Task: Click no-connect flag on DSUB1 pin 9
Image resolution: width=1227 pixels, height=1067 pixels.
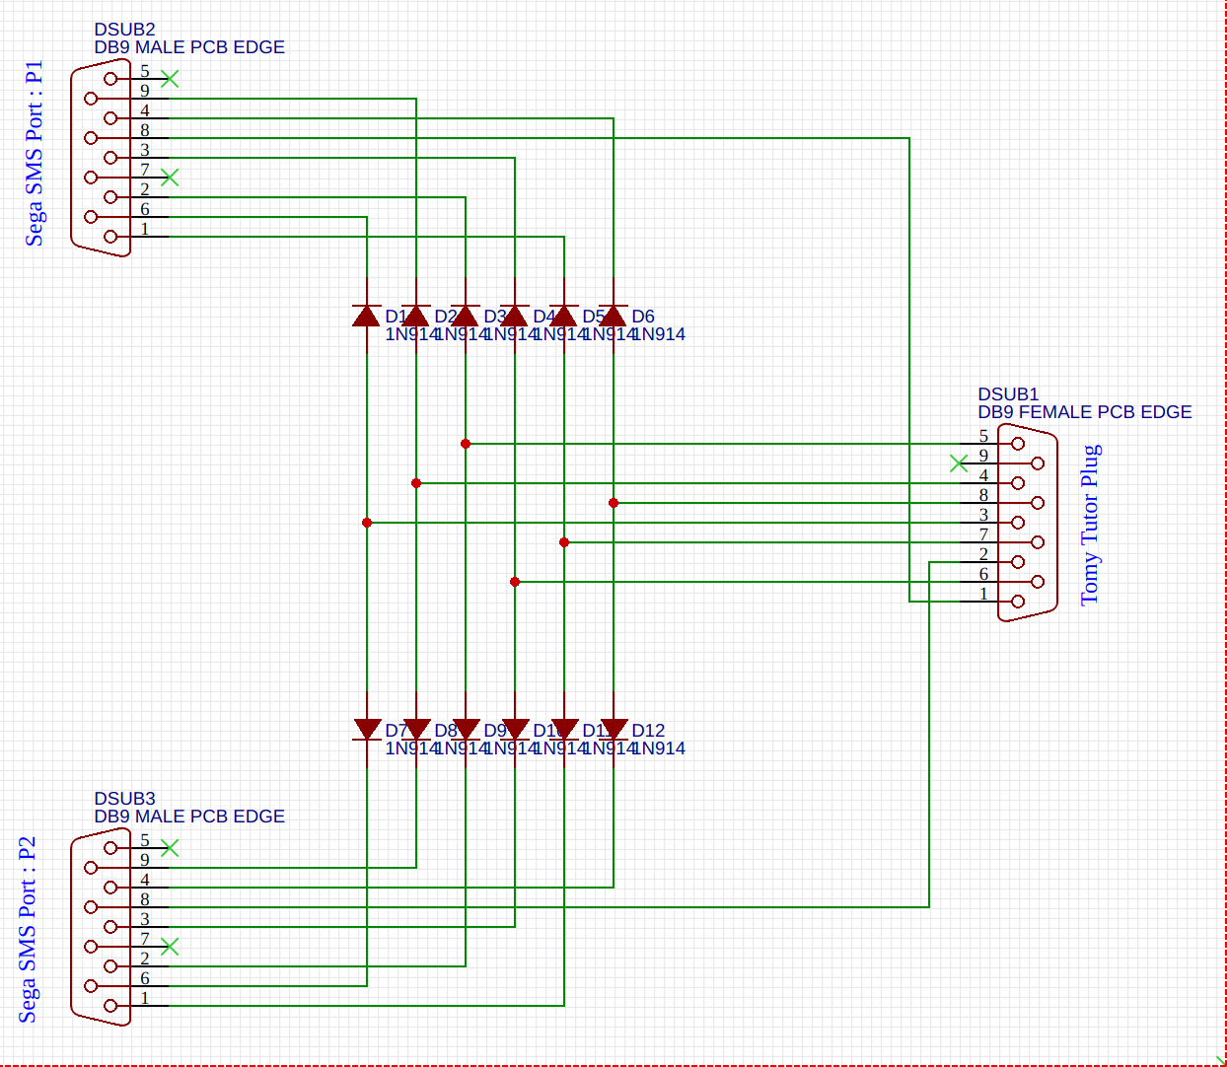Action: (959, 463)
